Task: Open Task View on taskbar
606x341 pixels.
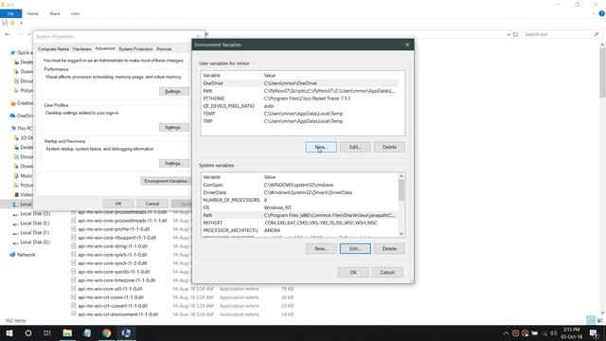Action: click(x=47, y=332)
